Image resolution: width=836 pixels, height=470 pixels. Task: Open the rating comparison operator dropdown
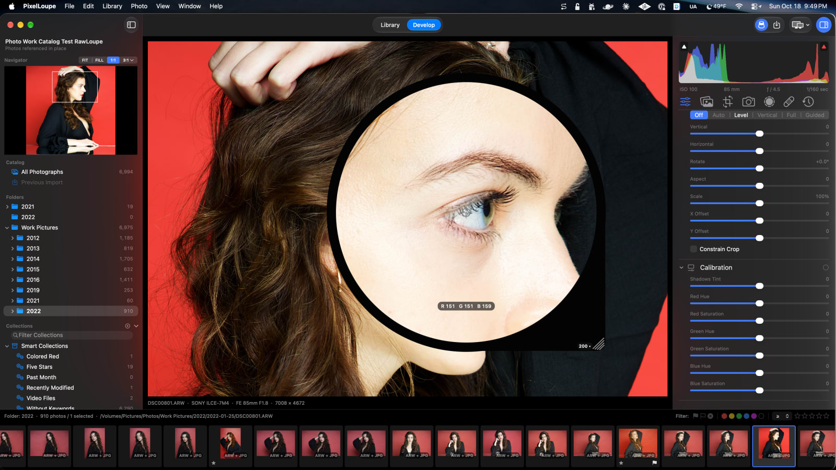pos(782,416)
